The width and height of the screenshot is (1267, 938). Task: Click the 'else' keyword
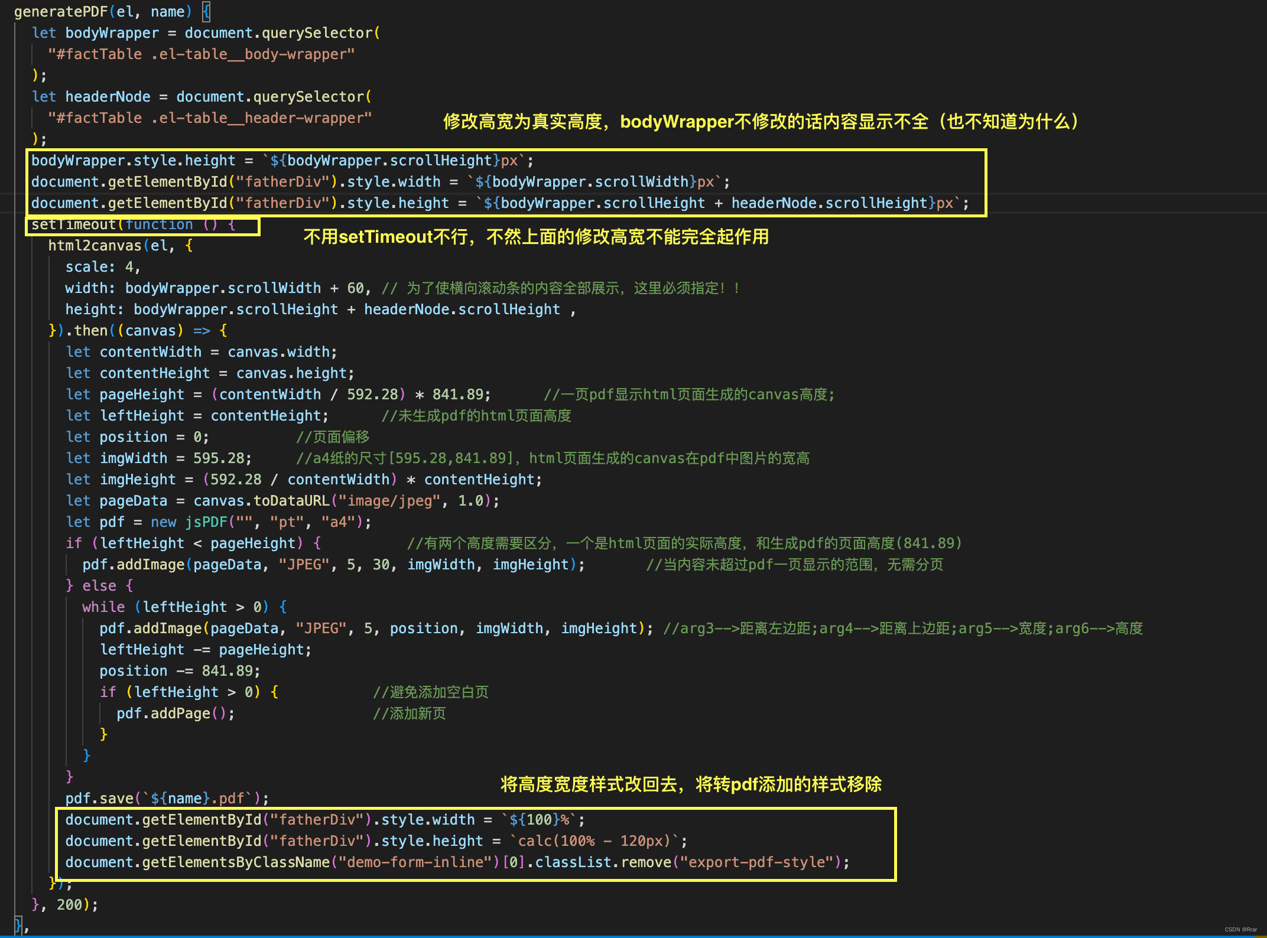[x=99, y=586]
